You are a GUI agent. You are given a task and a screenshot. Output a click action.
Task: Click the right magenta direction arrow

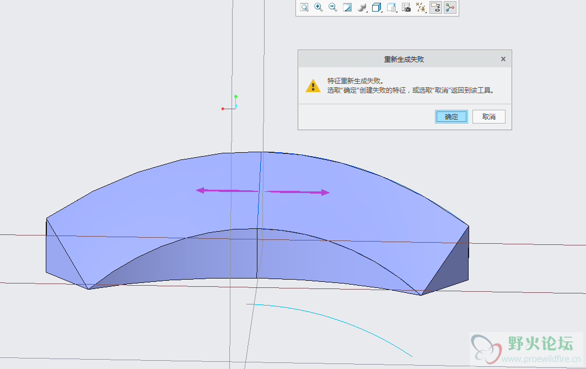click(297, 192)
